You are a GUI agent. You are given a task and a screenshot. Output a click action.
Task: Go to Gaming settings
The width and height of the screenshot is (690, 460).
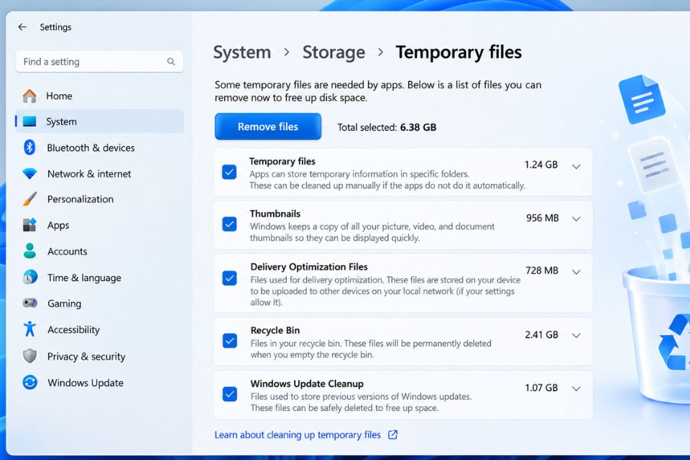coord(99,303)
